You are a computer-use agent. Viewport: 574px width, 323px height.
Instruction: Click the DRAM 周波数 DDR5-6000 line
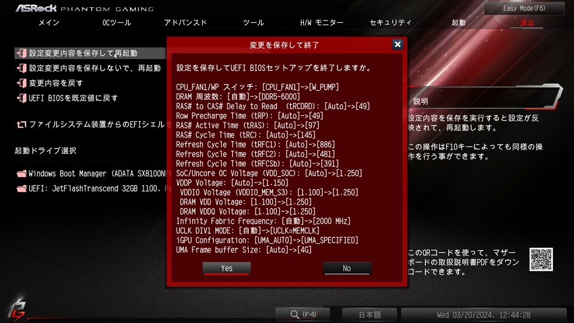click(238, 96)
